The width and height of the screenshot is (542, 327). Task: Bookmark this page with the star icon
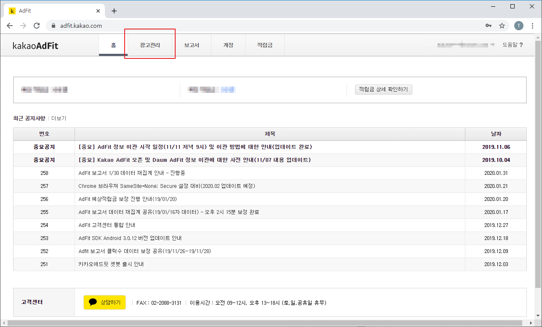[x=502, y=26]
